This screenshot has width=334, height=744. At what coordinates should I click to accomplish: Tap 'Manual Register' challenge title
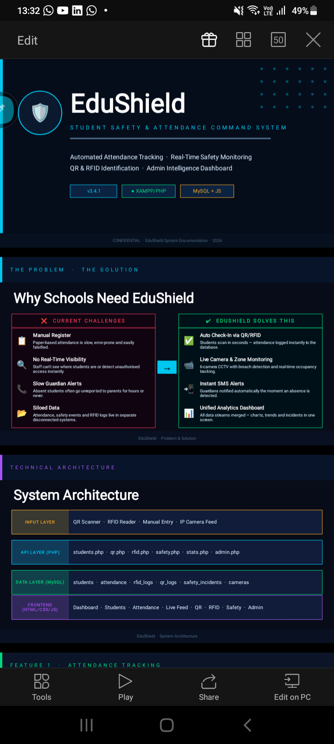[x=52, y=335]
